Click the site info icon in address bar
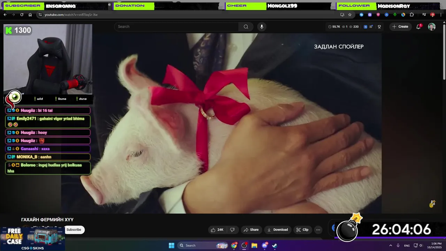 click(40, 15)
